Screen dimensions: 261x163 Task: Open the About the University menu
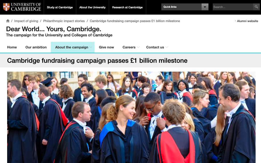[x=93, y=7]
